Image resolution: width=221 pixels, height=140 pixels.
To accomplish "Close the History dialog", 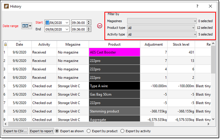I will point(211,6).
